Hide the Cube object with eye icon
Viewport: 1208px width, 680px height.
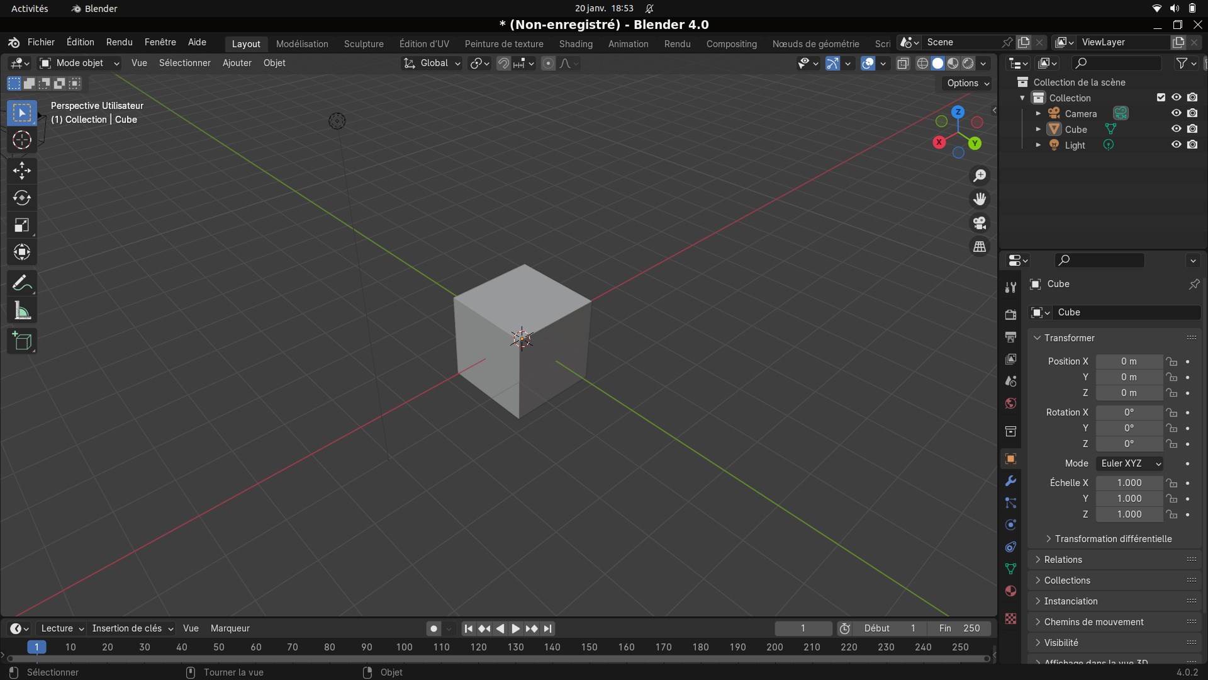1176,129
